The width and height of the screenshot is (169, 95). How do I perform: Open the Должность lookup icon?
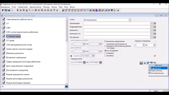(155, 30)
